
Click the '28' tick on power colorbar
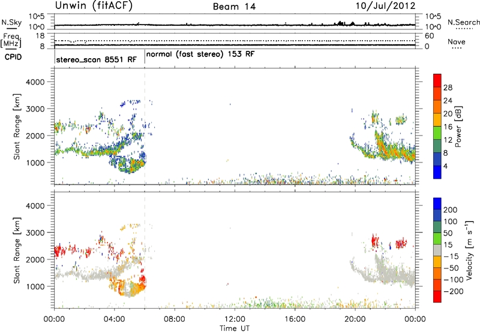click(448, 87)
